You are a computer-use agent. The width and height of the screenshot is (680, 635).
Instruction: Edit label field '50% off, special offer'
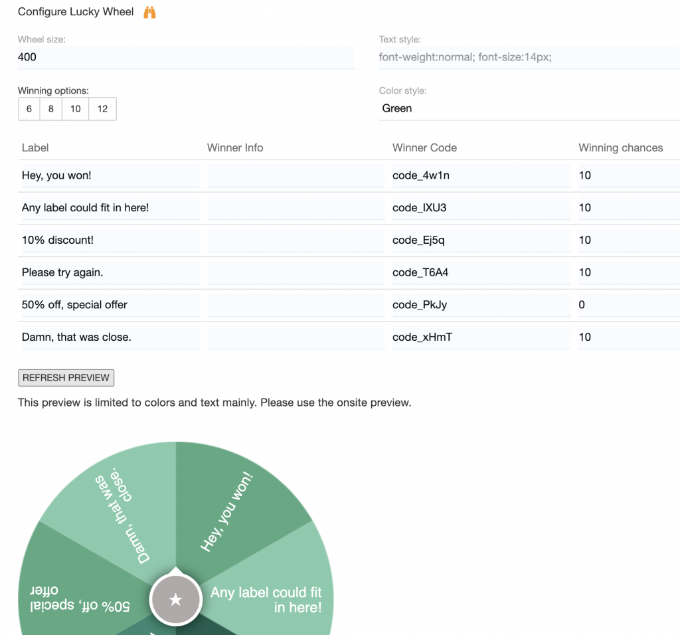pos(110,305)
